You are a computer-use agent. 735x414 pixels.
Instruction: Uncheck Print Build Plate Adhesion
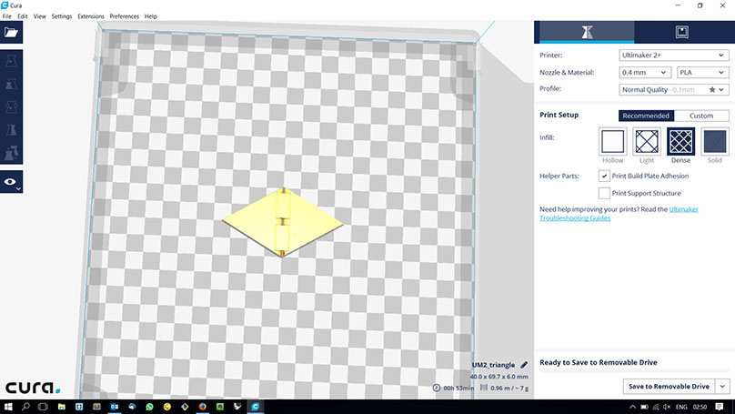tap(604, 176)
